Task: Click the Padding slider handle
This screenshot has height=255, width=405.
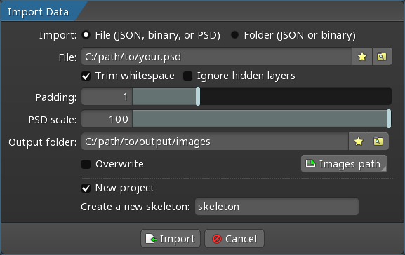Action: point(198,97)
